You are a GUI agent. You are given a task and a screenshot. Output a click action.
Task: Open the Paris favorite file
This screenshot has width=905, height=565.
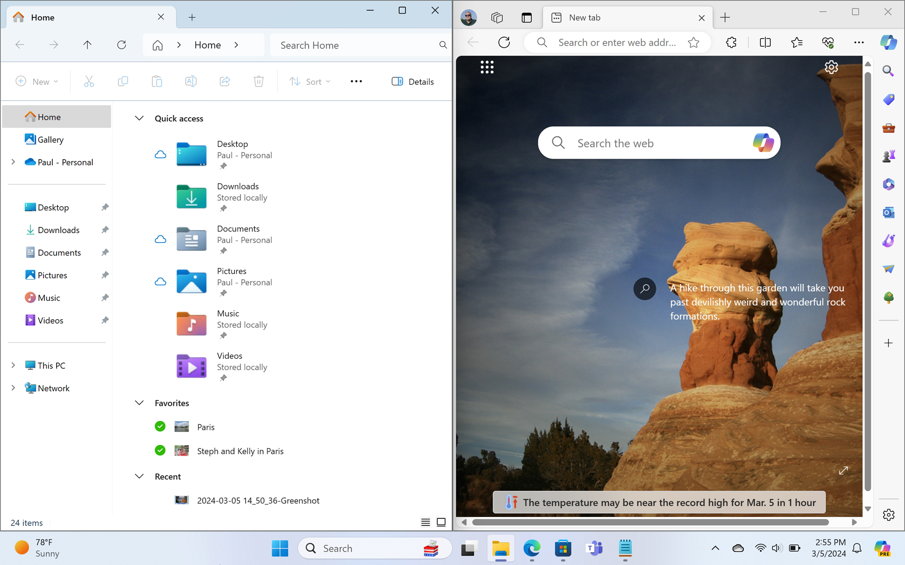(x=206, y=427)
